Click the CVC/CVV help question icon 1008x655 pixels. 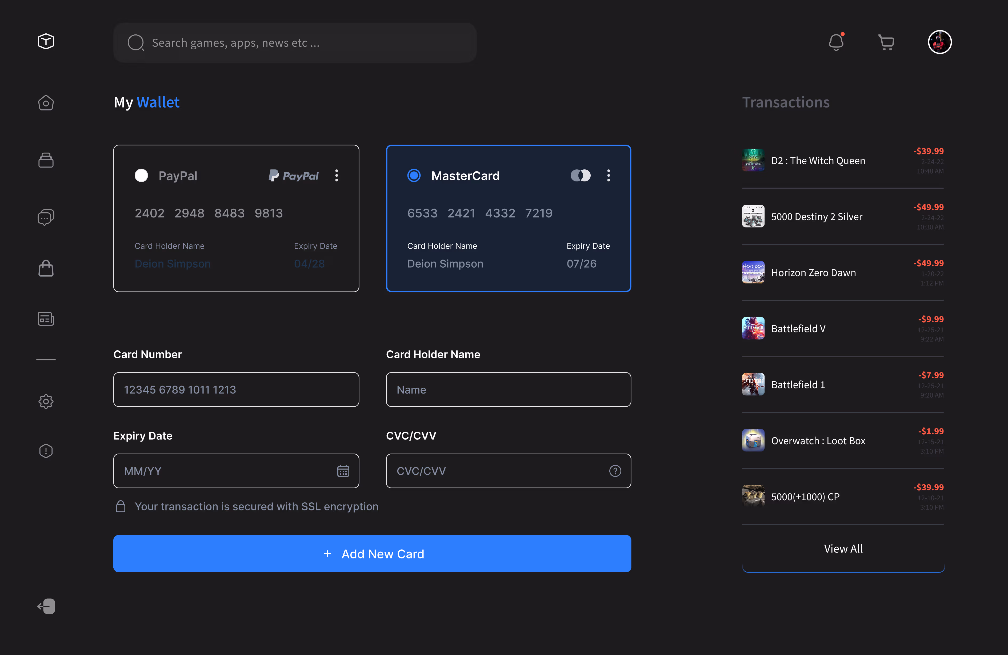pos(615,471)
